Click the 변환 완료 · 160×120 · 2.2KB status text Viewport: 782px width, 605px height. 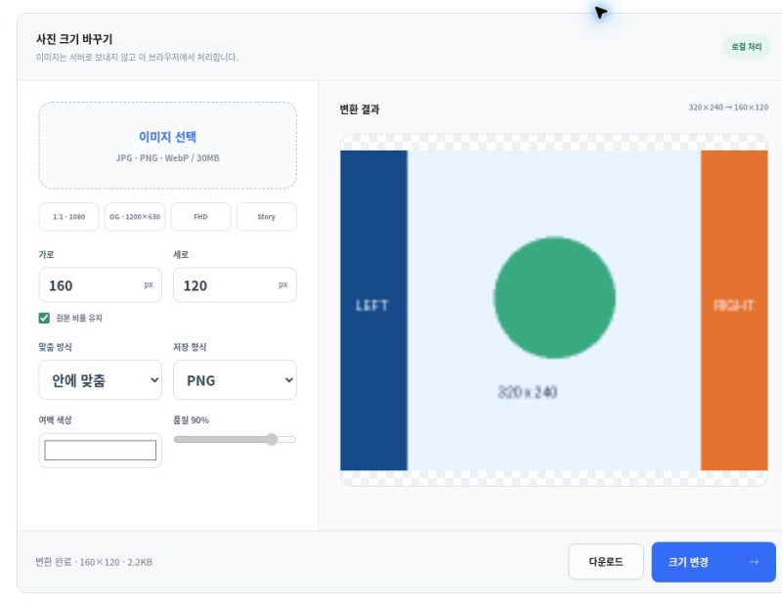(x=94, y=562)
